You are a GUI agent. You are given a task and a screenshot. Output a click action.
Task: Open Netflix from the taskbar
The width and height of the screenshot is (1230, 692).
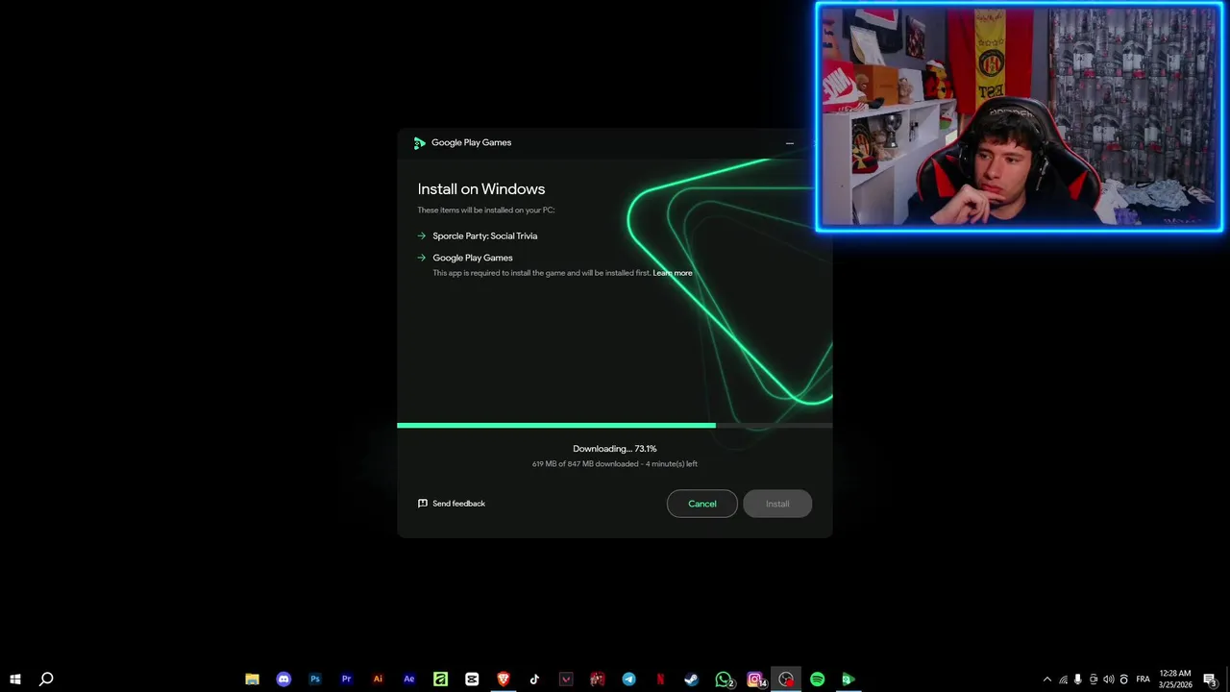(x=660, y=680)
